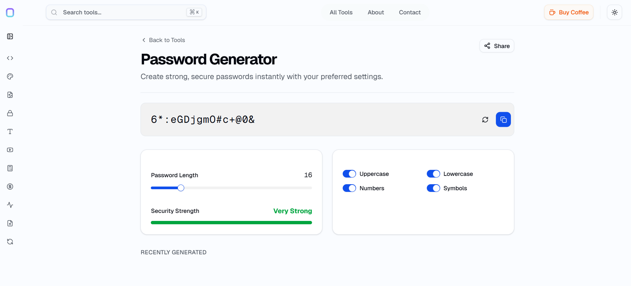Open the color palette tools icon
Image resolution: width=631 pixels, height=286 pixels.
point(10,76)
